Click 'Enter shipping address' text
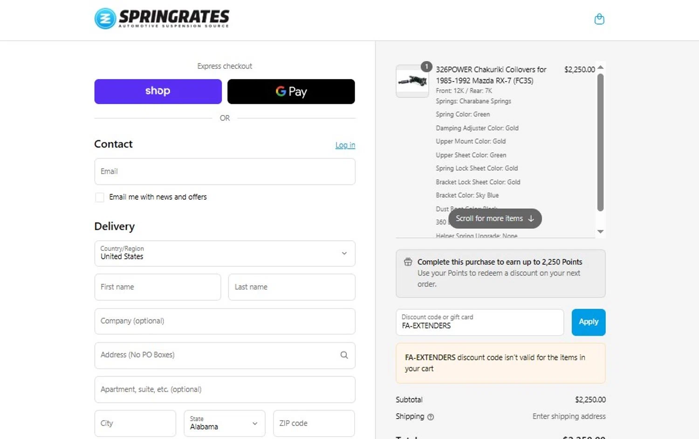 [x=569, y=416]
